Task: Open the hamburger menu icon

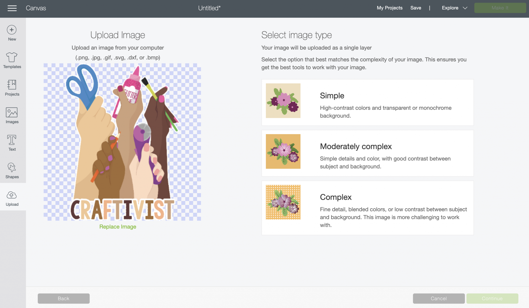Action: 12,8
